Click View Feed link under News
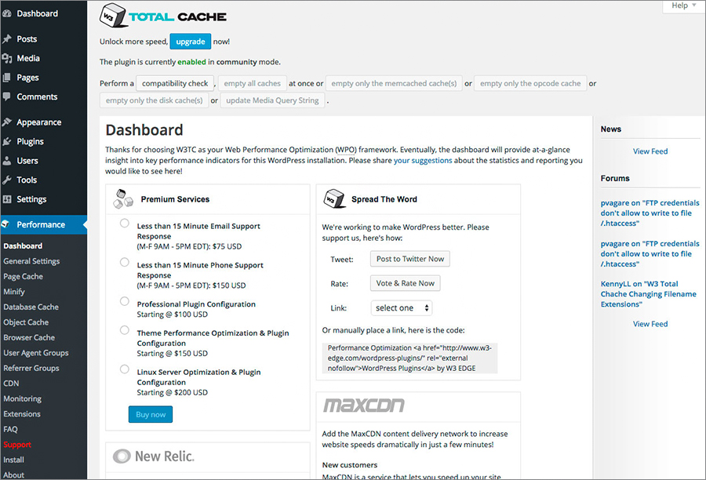Viewport: 706px width, 480px height. [x=650, y=151]
